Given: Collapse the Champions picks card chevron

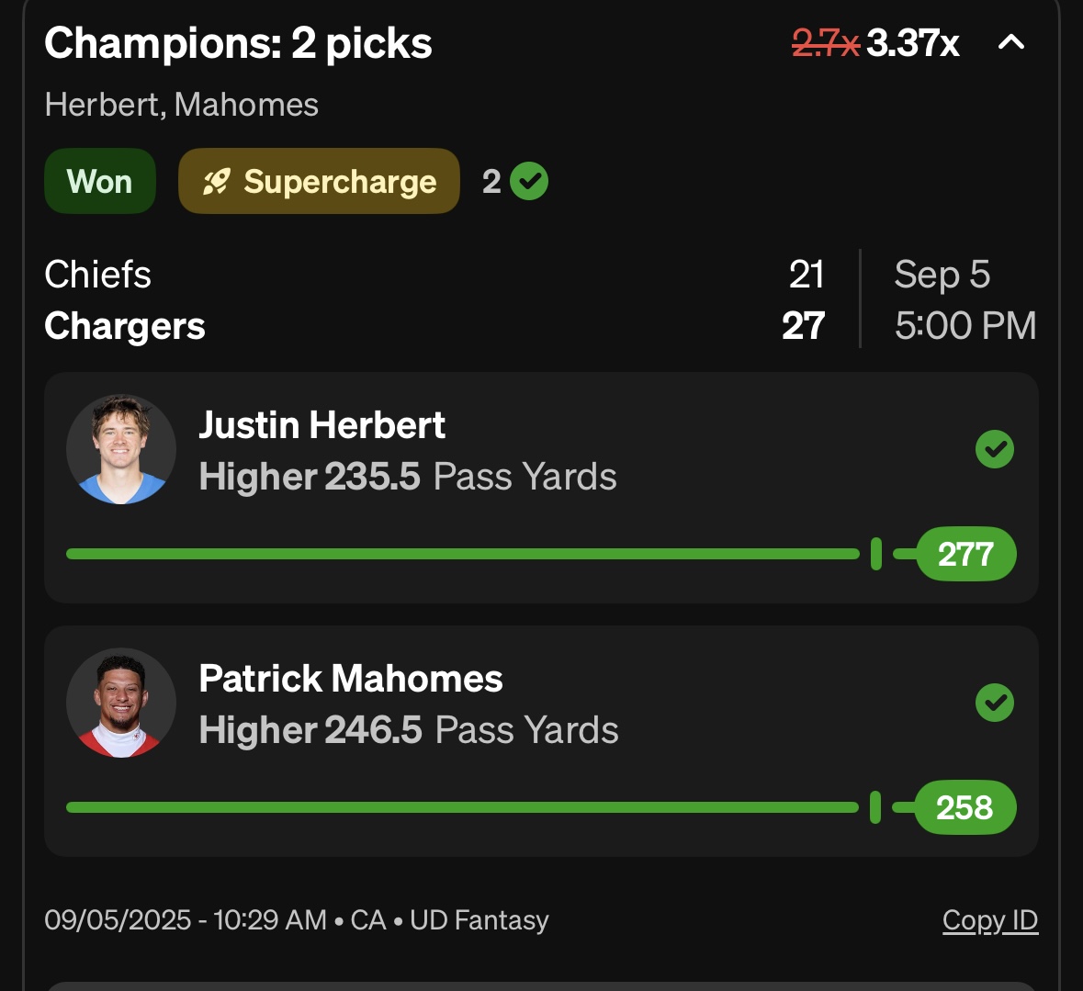Looking at the screenshot, I should click(x=1011, y=43).
